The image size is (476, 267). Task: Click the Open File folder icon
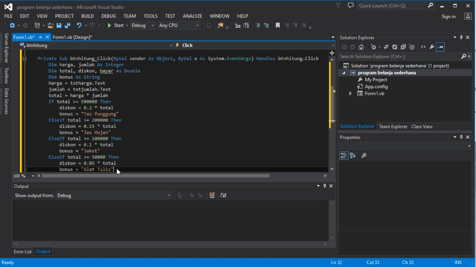[51, 25]
